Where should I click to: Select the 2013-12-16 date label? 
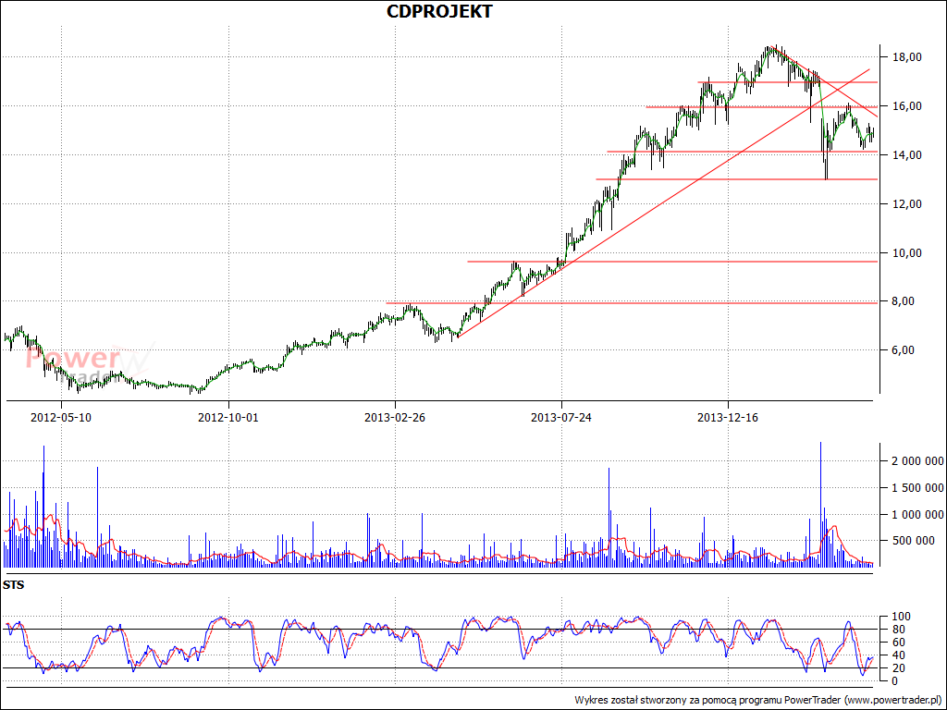pos(728,417)
